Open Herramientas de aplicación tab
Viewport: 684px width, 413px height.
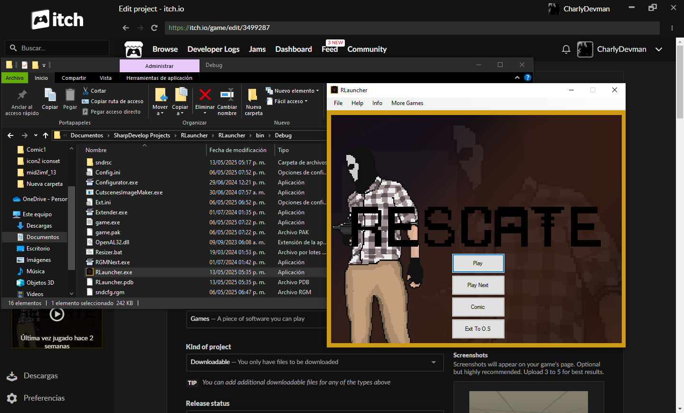coord(159,78)
